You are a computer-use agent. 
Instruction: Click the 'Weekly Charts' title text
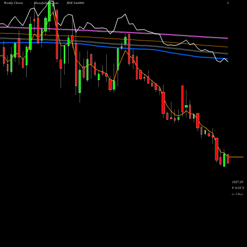13,3
